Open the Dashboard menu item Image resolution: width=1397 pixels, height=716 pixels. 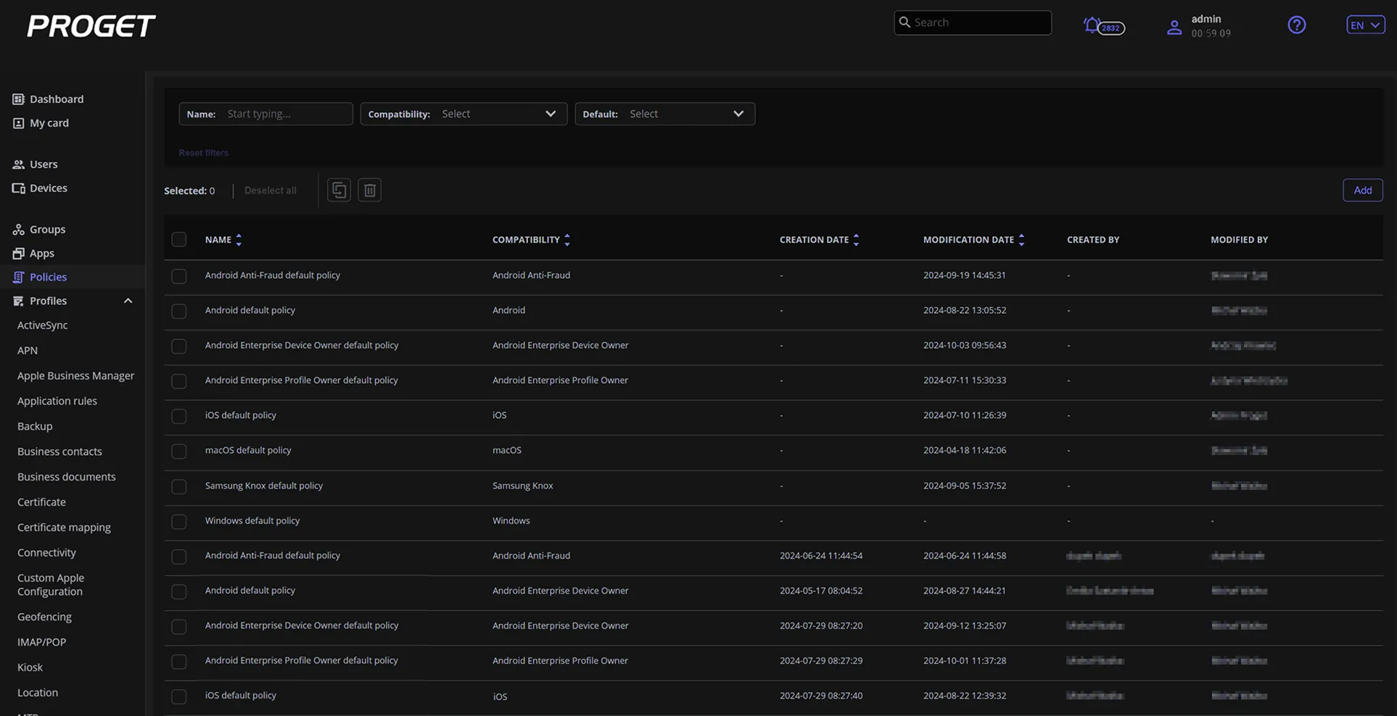[57, 99]
